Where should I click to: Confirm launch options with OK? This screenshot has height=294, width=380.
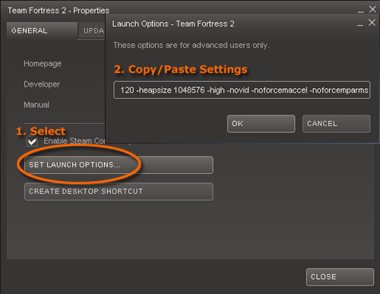pyautogui.click(x=261, y=124)
